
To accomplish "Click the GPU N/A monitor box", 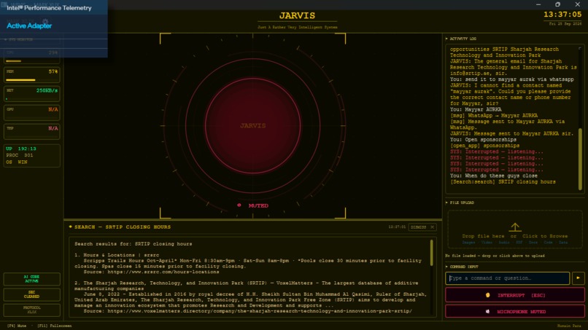I will click(x=32, y=113).
